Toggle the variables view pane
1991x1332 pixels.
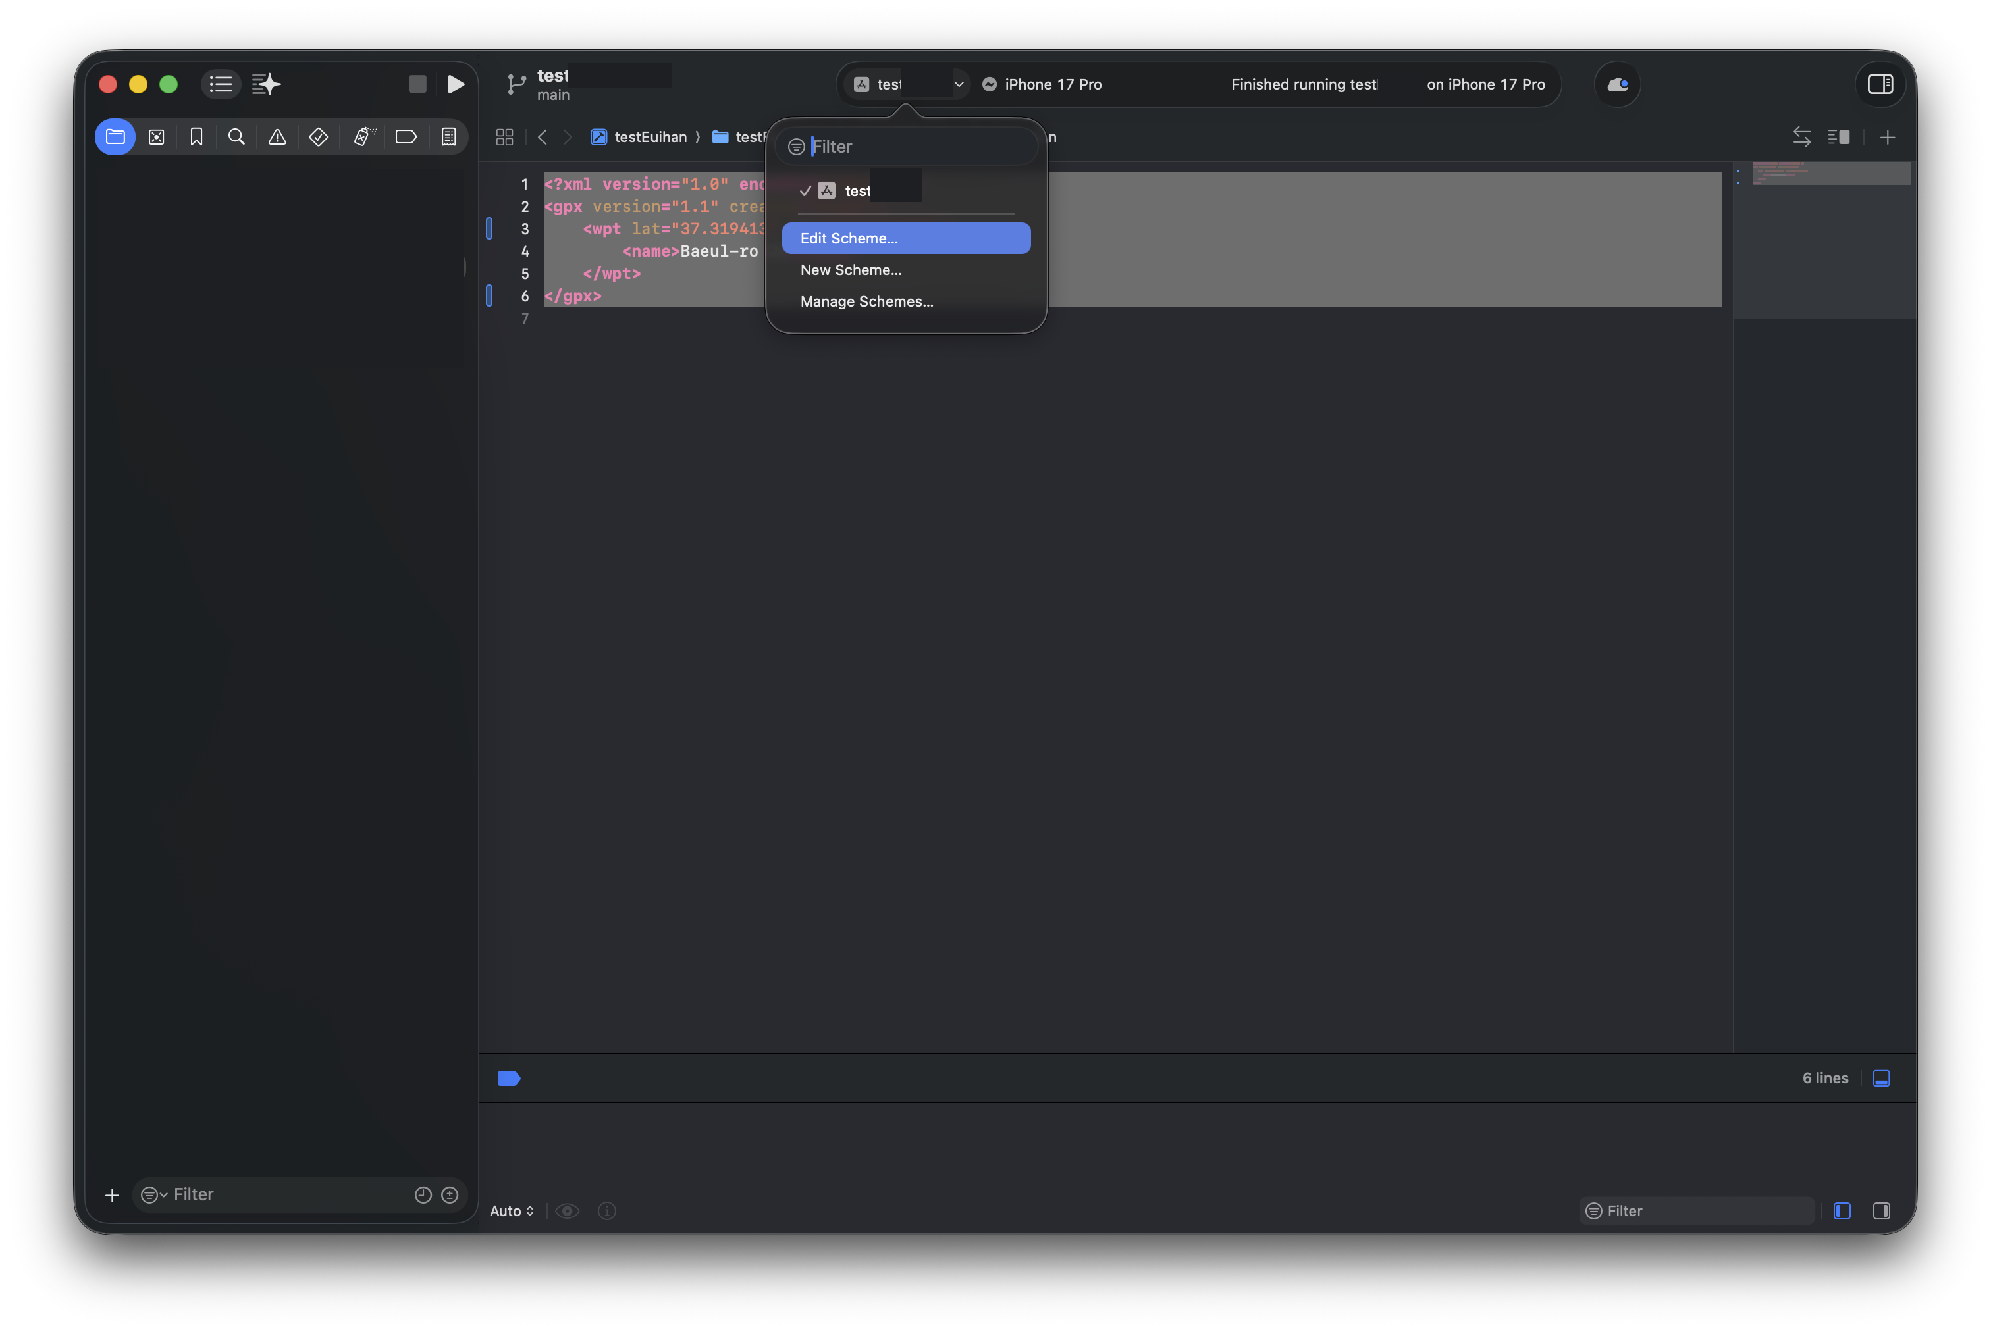pos(1842,1210)
